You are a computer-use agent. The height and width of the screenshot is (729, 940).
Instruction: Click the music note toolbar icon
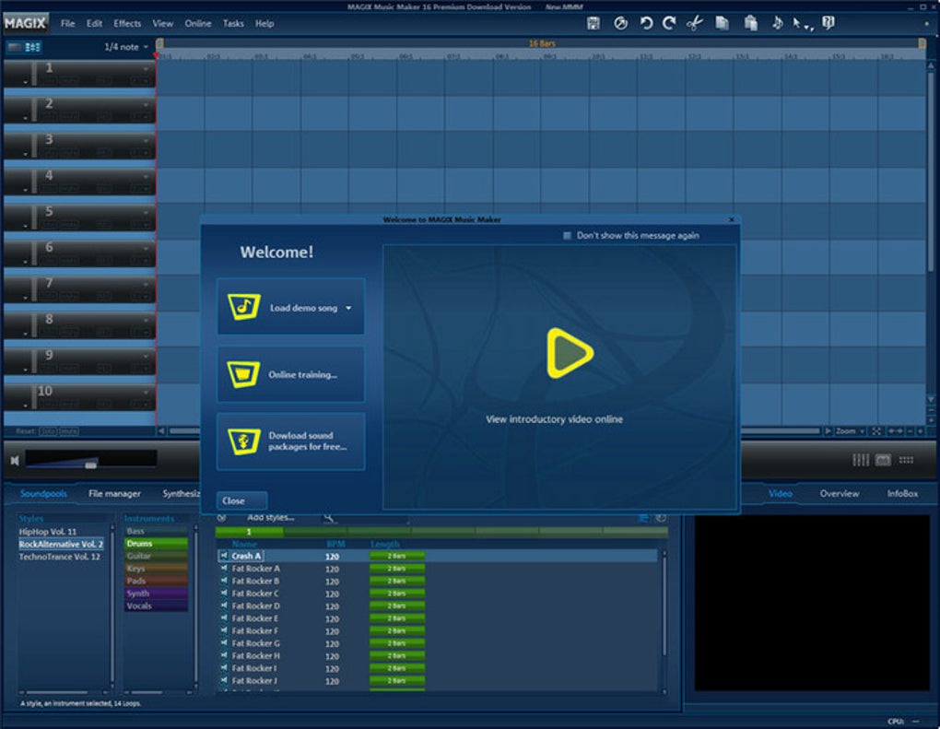coord(777,23)
